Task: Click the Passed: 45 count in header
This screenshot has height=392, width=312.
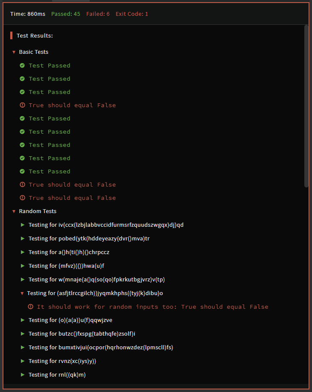Action: click(x=66, y=14)
